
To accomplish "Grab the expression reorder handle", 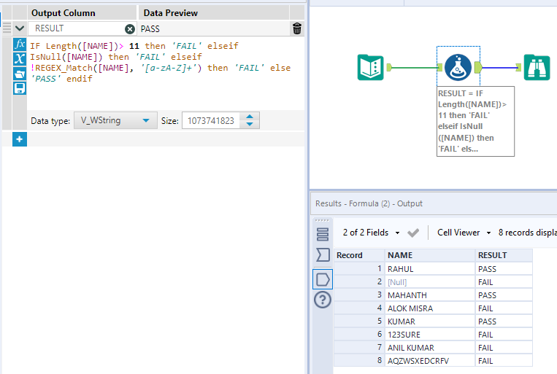I will click(7, 28).
